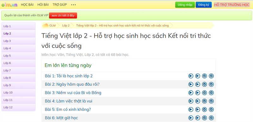
Task: Click the last checkmark icon for Bài 5
Action: pos(211,109)
